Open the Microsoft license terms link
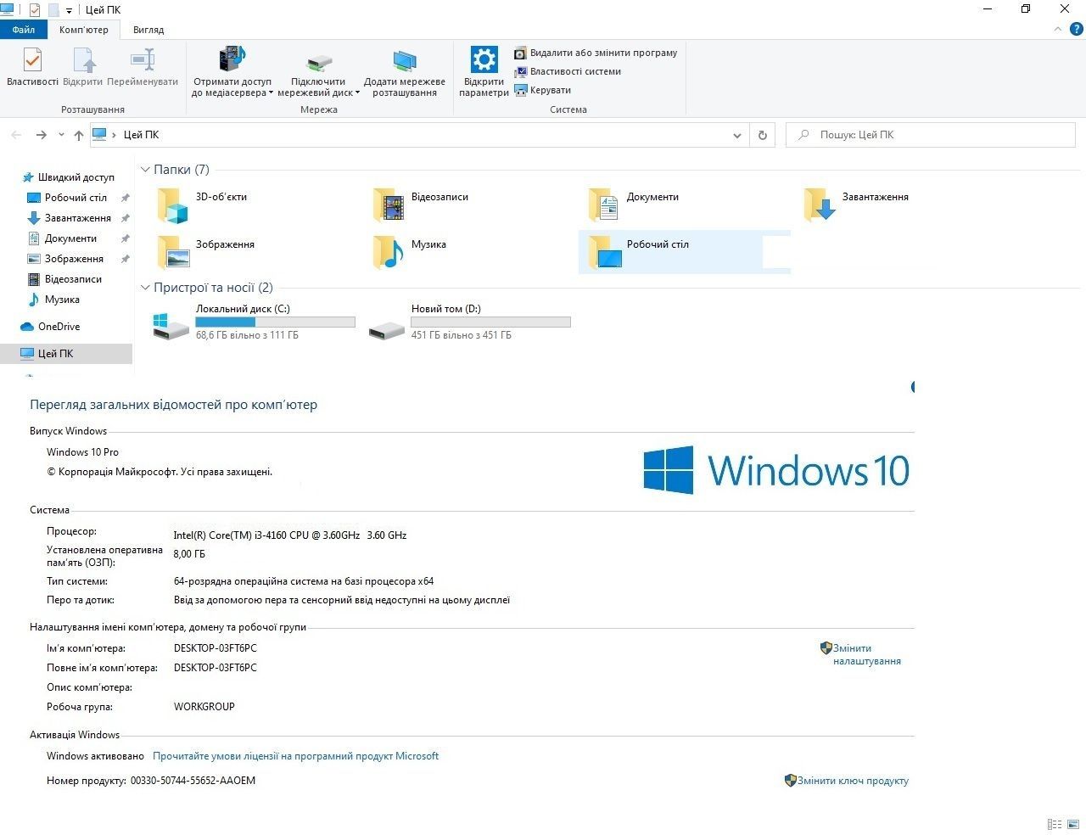Image resolution: width=1086 pixels, height=835 pixels. (x=295, y=756)
